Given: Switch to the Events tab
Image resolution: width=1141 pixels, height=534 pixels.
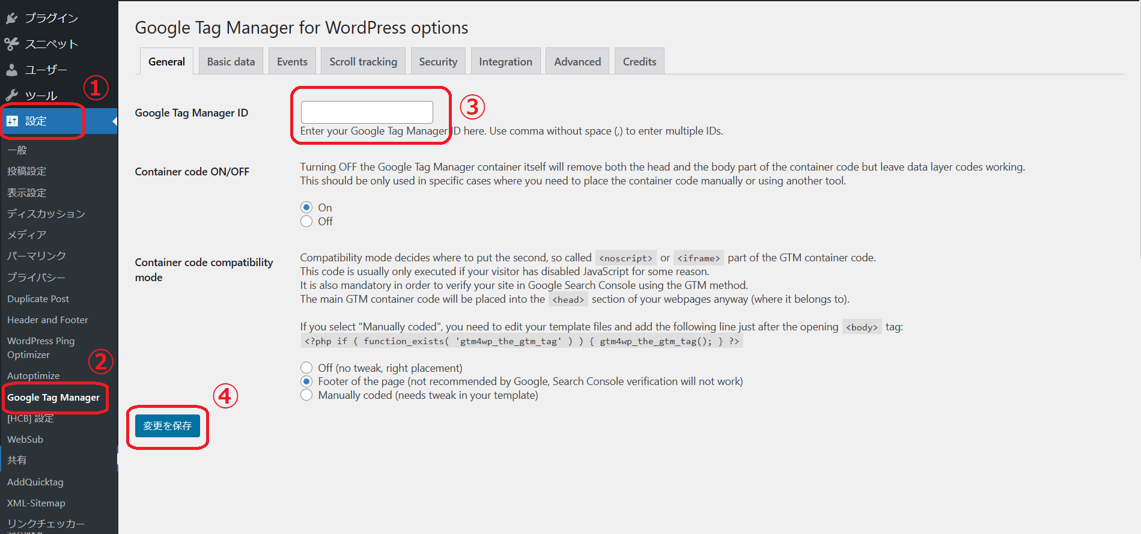Looking at the screenshot, I should [292, 61].
